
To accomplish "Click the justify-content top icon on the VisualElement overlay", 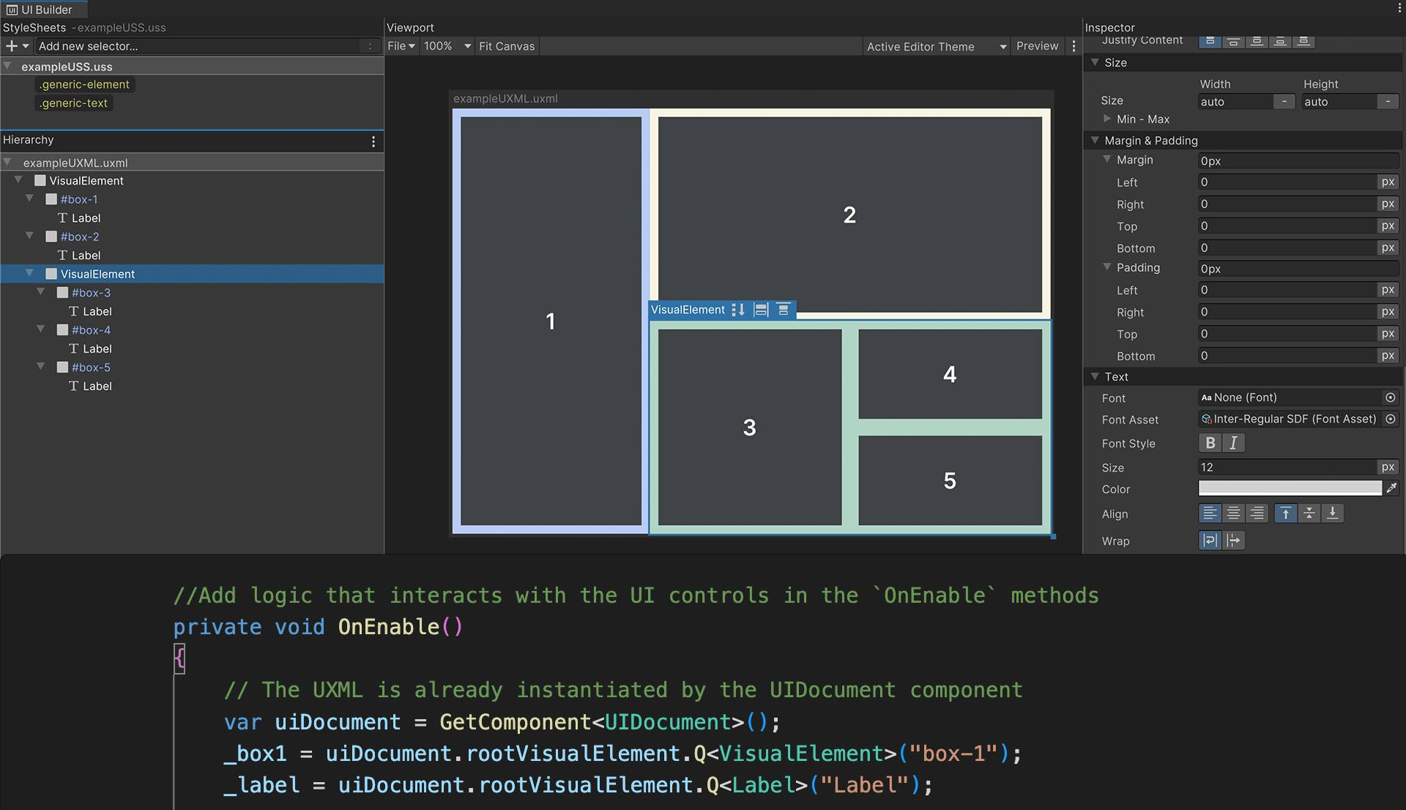I will (783, 310).
